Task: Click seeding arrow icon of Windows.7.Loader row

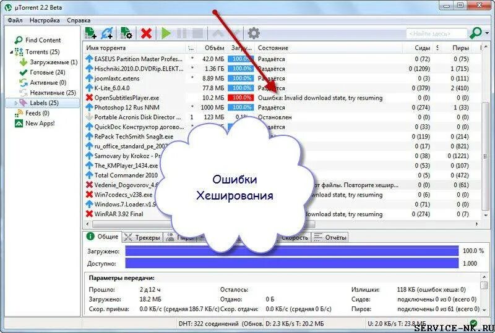Action: pyautogui.click(x=89, y=204)
